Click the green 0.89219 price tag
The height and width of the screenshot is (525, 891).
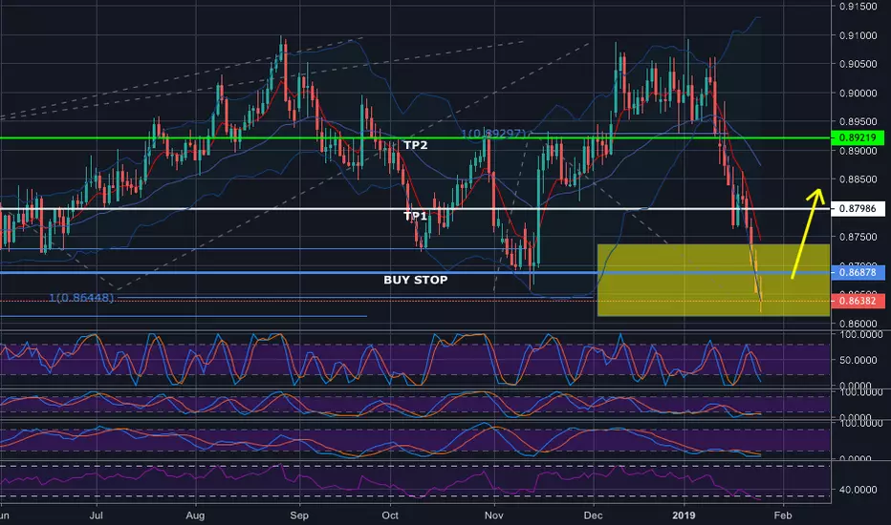coord(858,137)
